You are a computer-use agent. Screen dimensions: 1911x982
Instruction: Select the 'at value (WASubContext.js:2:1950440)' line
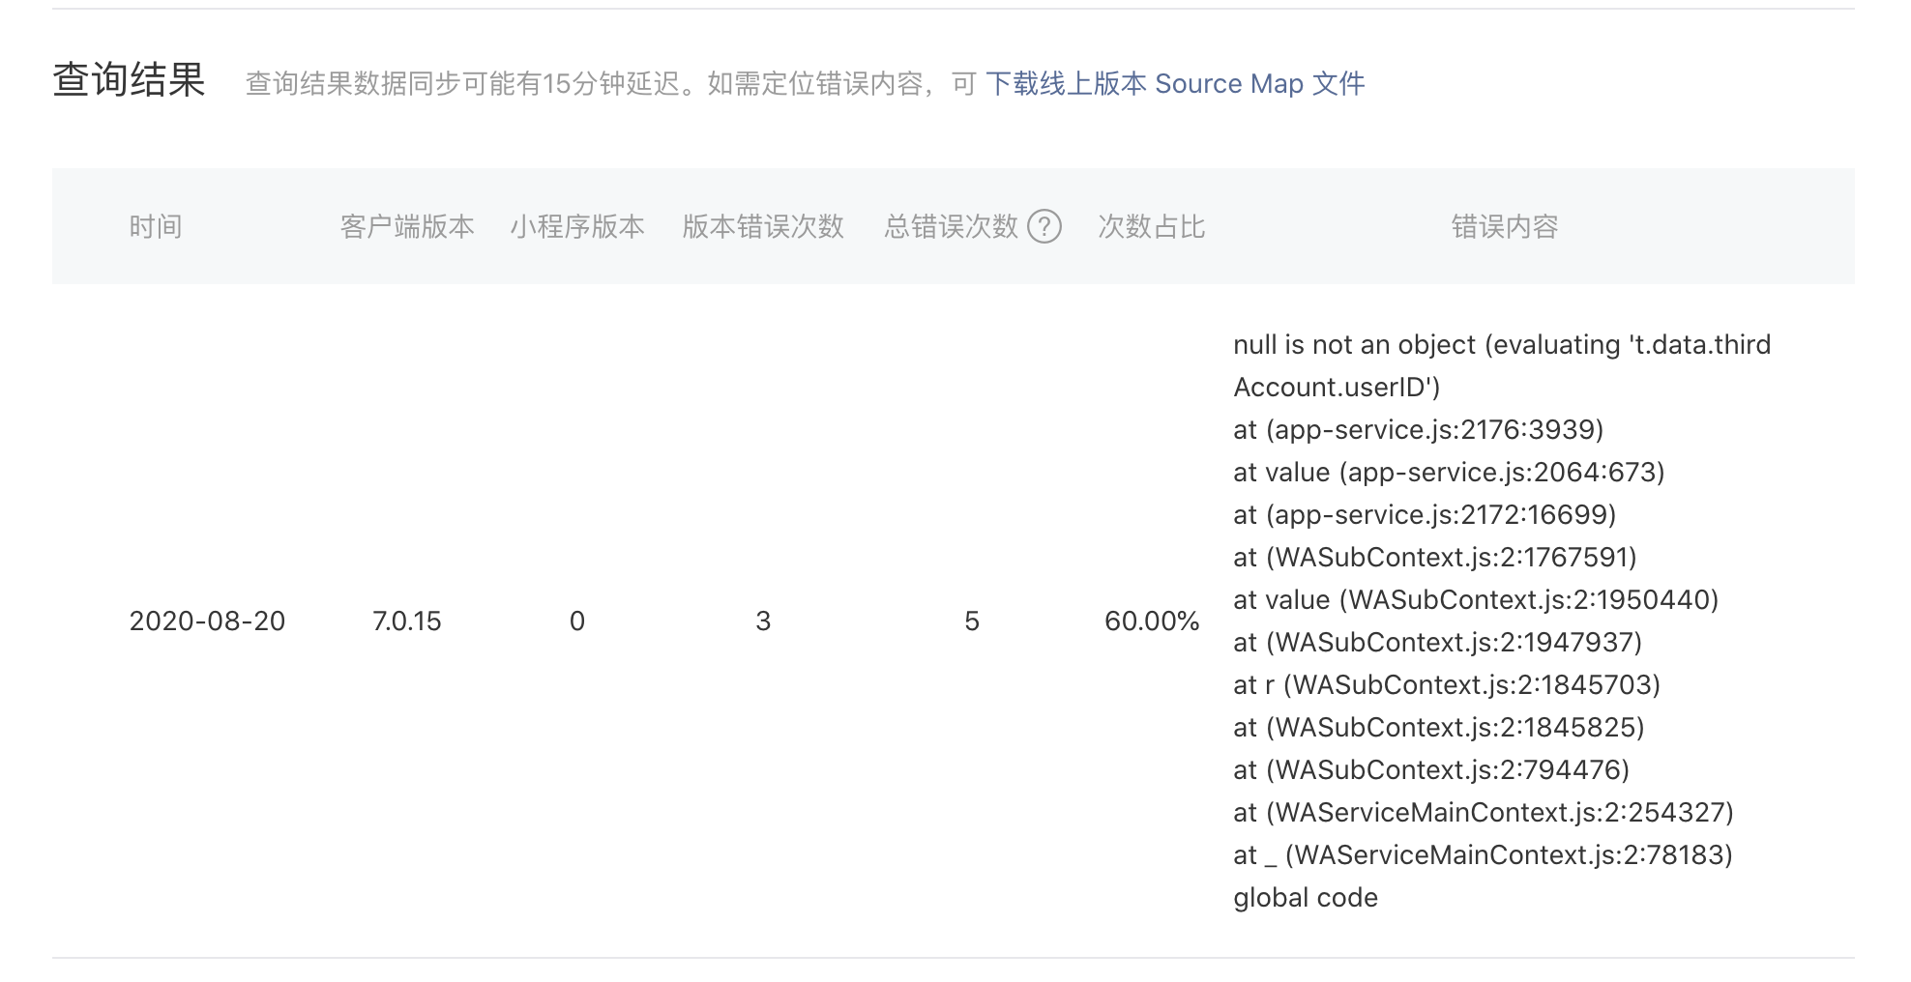point(1476,600)
